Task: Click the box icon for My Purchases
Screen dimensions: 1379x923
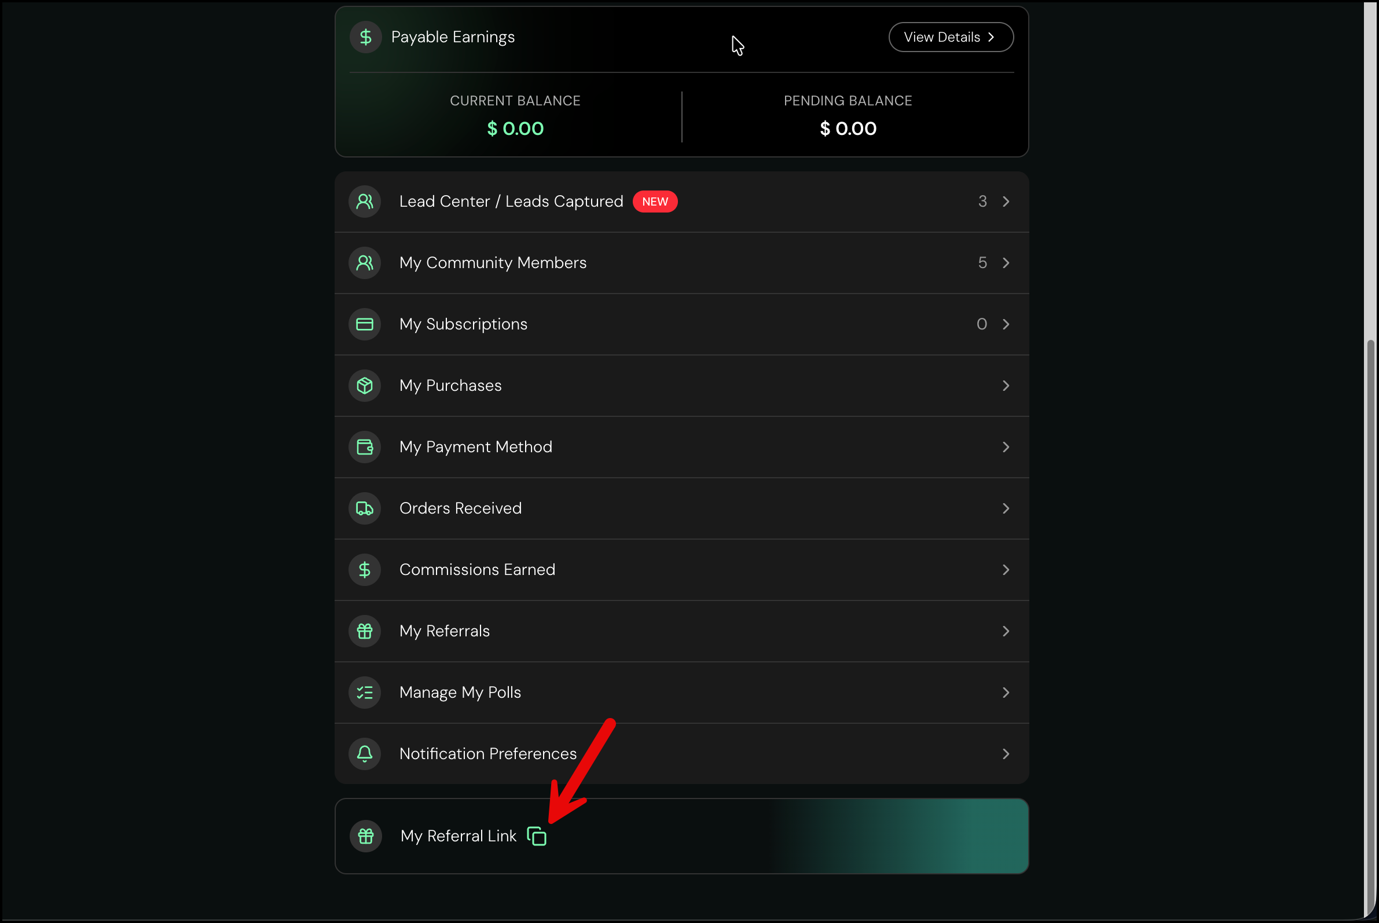Action: [x=364, y=386]
